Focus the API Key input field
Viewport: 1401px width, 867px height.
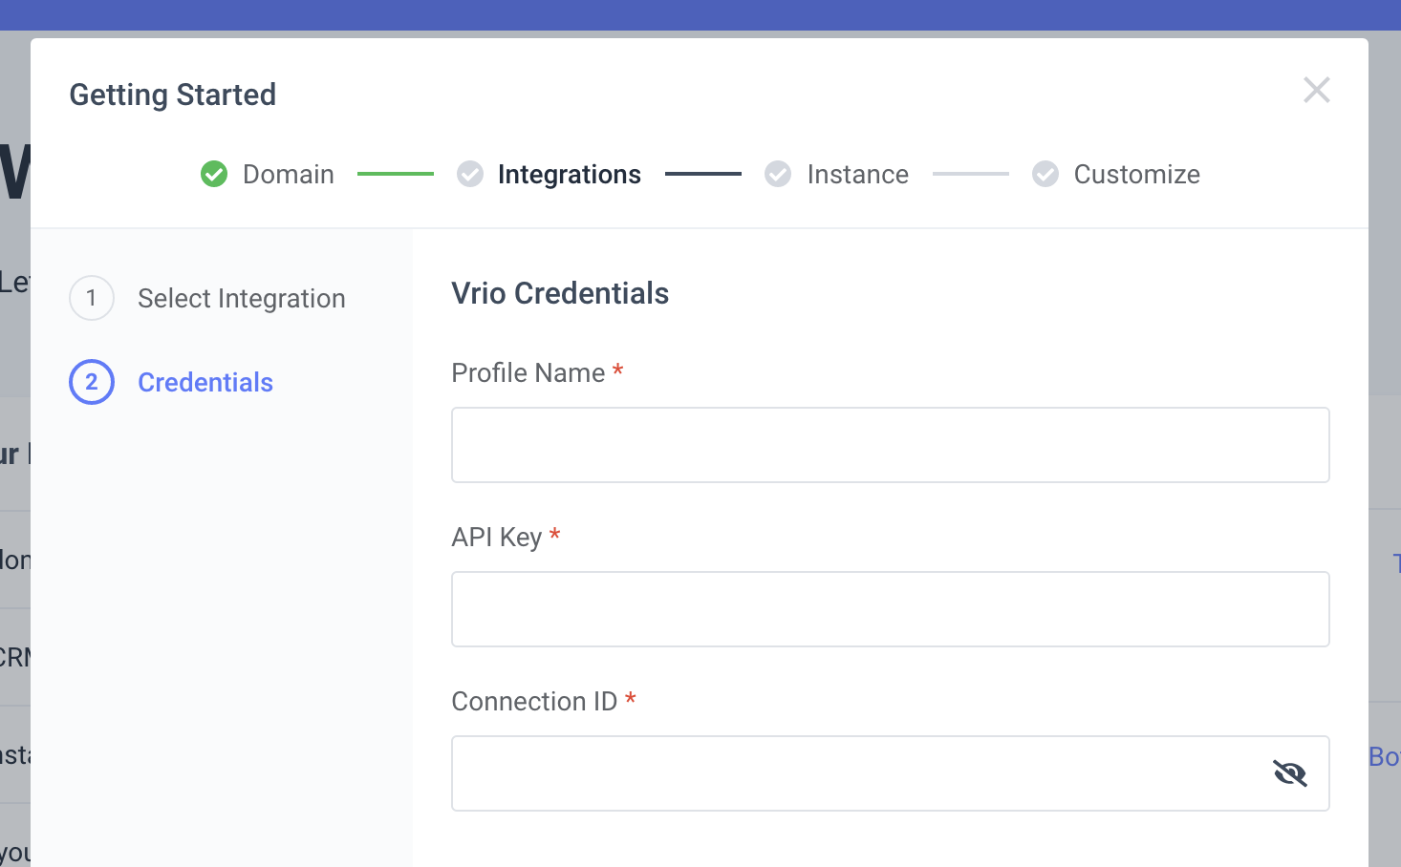point(891,609)
